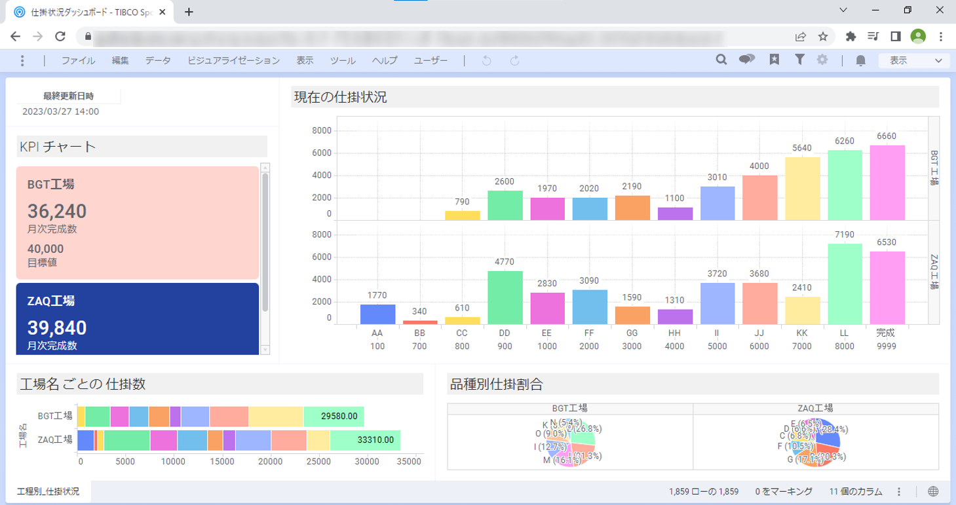Click the KPI chart vertical scrollbar thumb
956x505 pixels.
click(265, 242)
